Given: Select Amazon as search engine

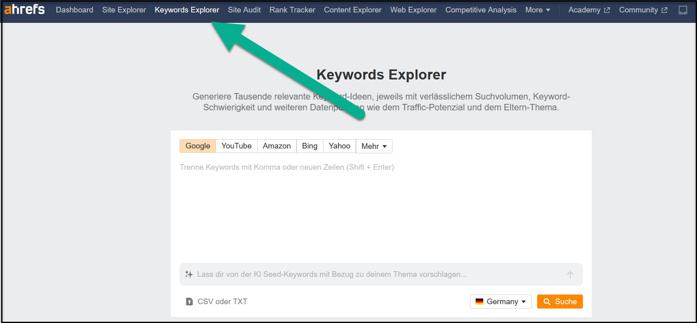Looking at the screenshot, I should click(276, 146).
